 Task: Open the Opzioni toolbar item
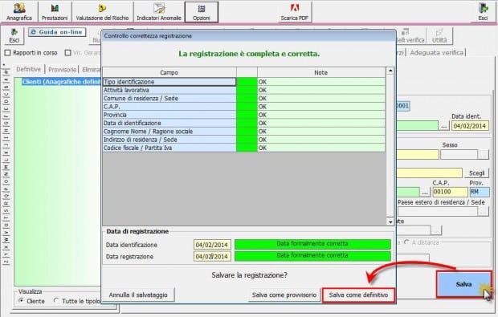point(202,12)
